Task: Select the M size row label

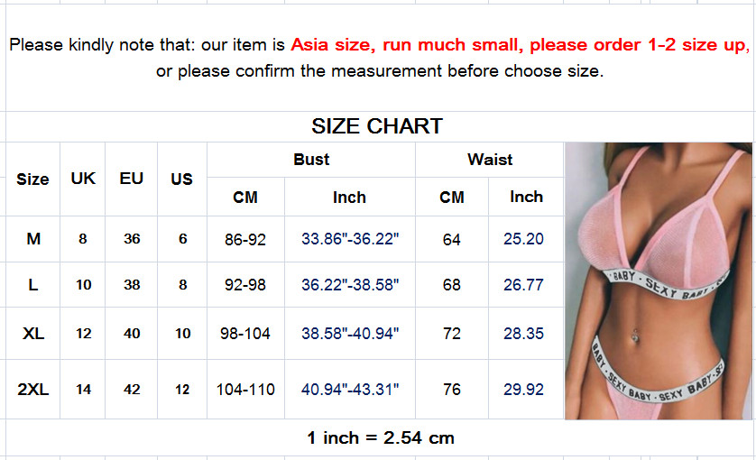Action: (33, 239)
